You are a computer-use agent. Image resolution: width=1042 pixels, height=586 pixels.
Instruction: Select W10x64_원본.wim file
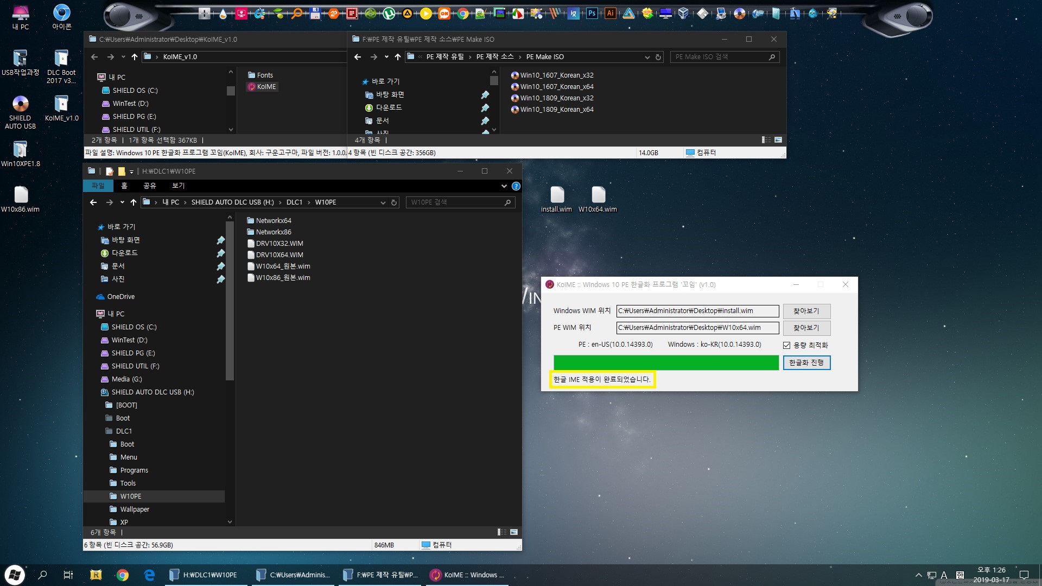click(x=279, y=266)
